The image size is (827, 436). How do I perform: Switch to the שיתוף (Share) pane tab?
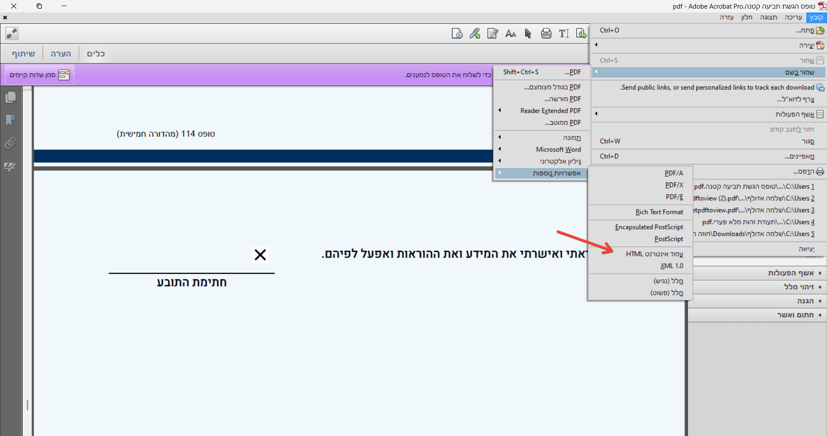[23, 54]
